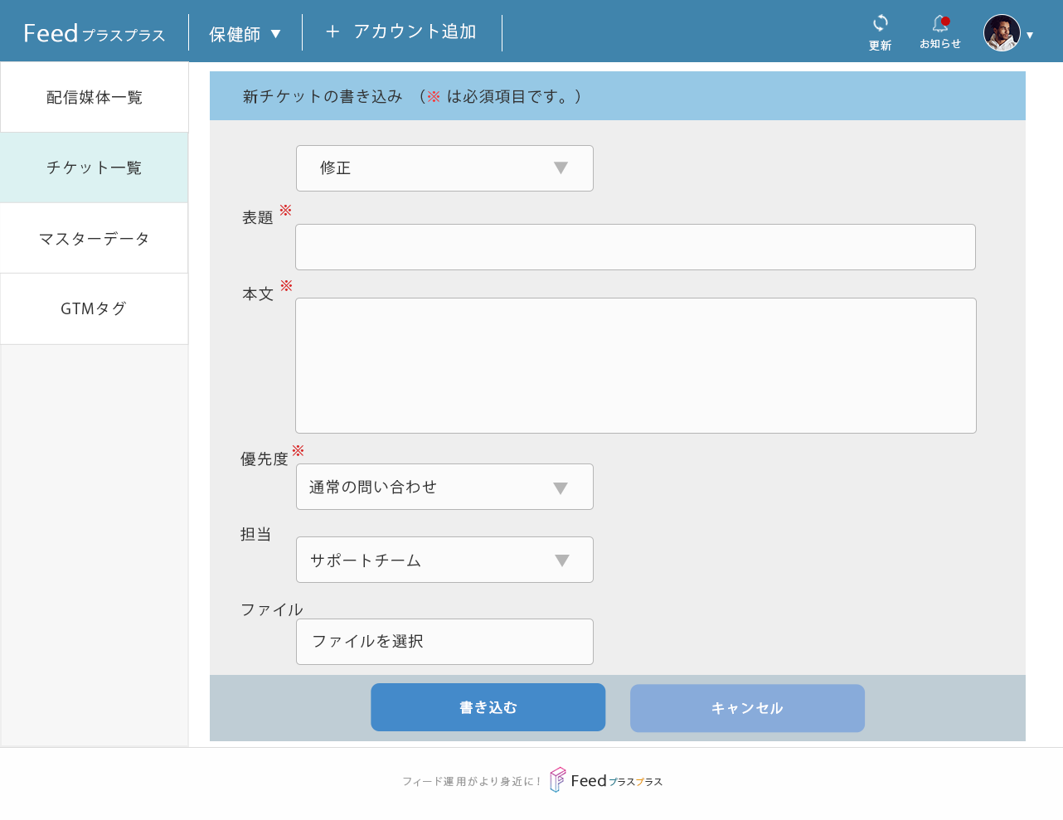Click the 書き込む submit button
1063x820 pixels.
click(488, 707)
